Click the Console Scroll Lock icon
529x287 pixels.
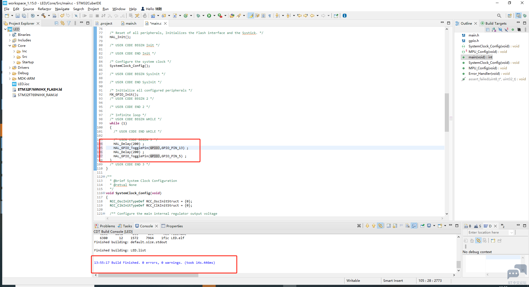395,226
